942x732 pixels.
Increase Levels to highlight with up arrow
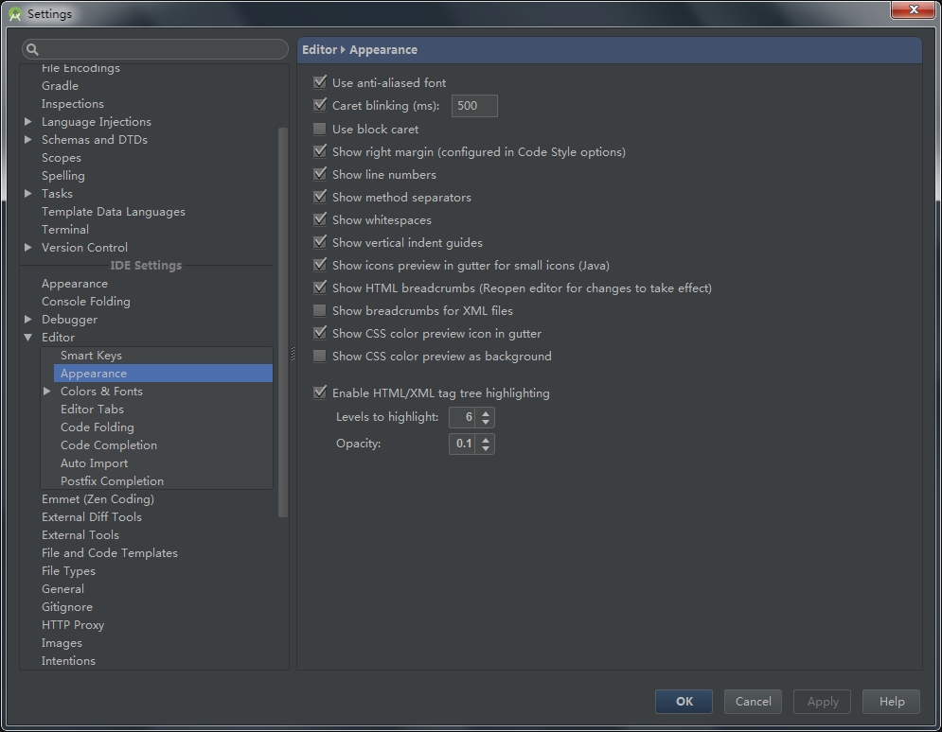[486, 412]
